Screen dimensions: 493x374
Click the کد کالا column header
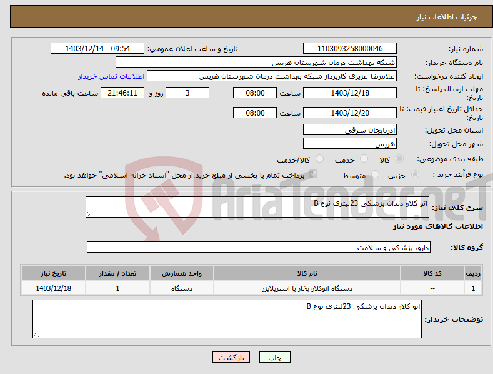click(432, 273)
